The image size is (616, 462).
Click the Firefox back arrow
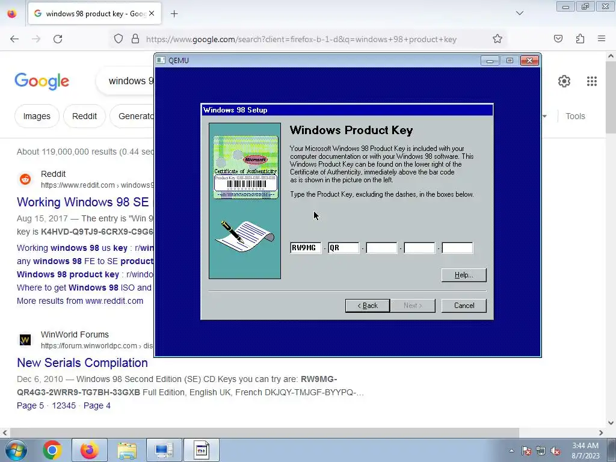14,39
